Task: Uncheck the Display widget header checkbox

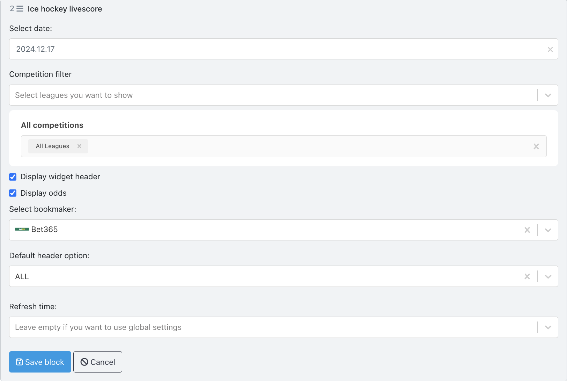Action: point(13,177)
